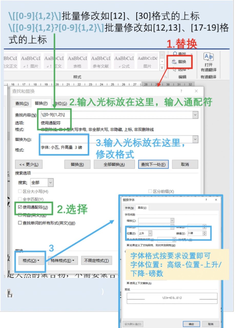
Task: Click the 查找下一处(F) button
Action: coord(153,165)
